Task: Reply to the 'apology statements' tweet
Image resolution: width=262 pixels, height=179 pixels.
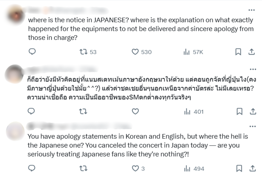Action: pos(32,169)
